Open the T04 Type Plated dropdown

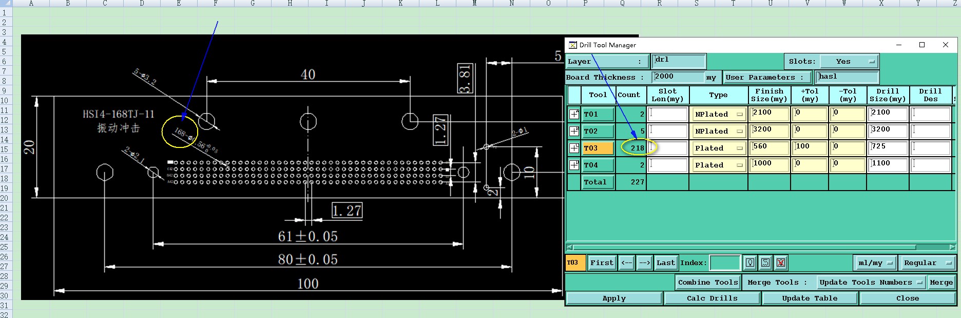(719, 165)
